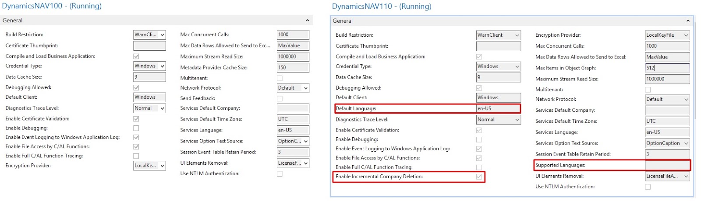Toggle Enable Event Logging checkbox in DynamicsNAV100

pyautogui.click(x=136, y=137)
